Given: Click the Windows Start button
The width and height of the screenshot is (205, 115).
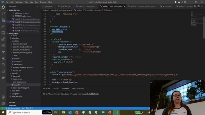Looking at the screenshot, I should [3, 112].
